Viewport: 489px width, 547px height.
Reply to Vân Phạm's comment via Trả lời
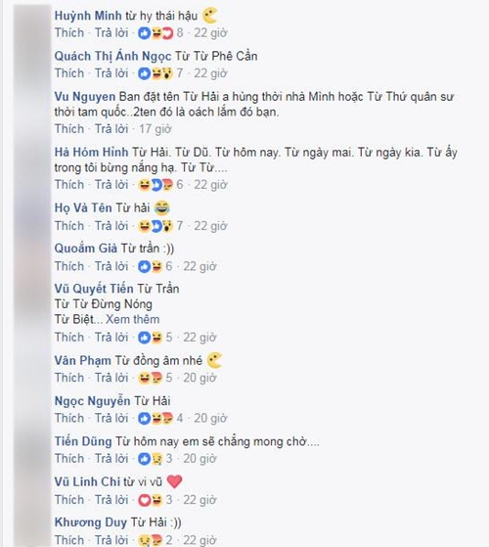point(111,378)
